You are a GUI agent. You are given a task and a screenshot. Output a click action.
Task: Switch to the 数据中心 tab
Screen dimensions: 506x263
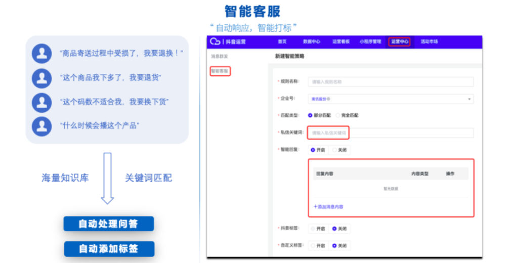pyautogui.click(x=311, y=41)
